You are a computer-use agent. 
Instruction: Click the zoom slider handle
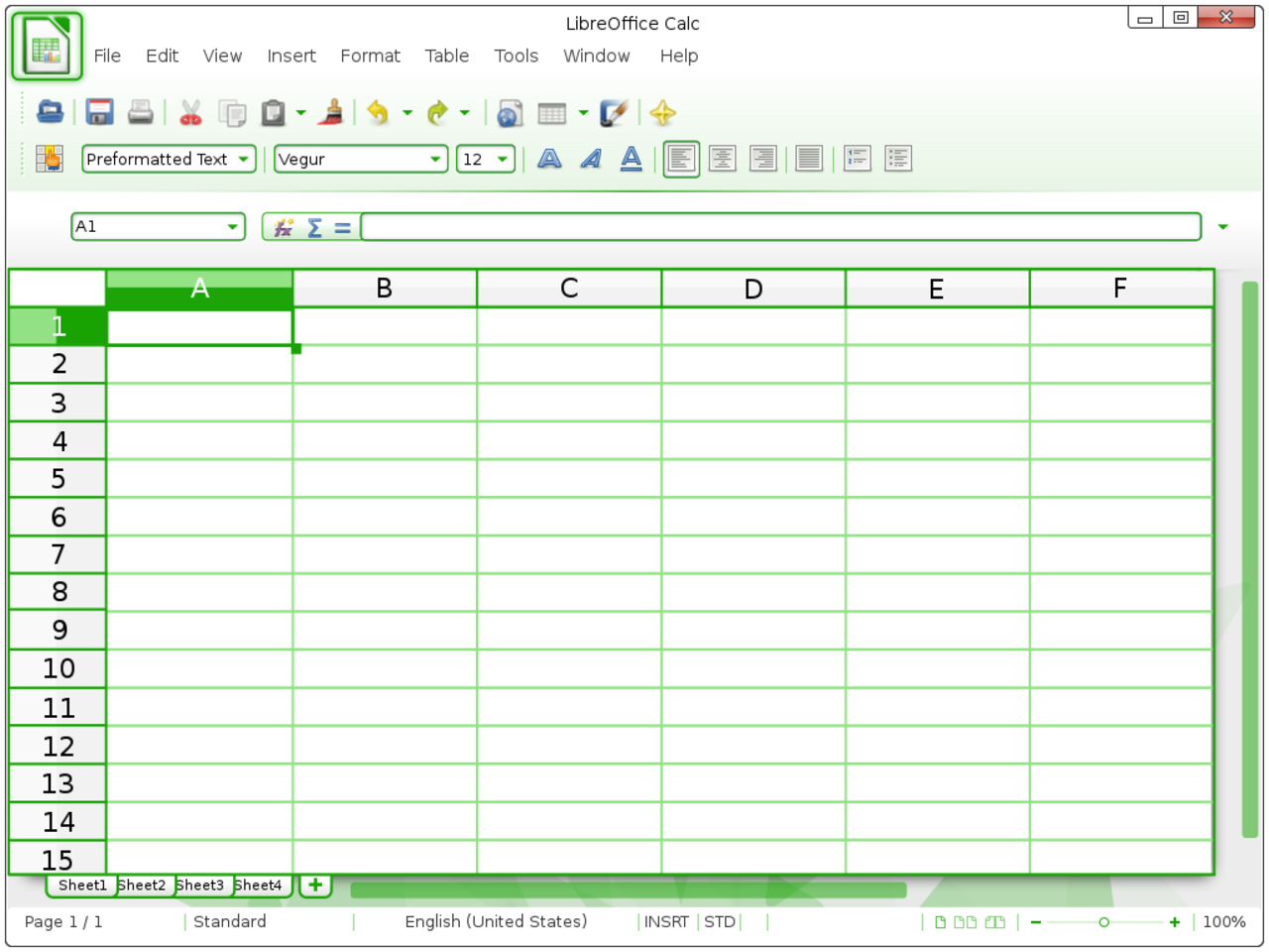pyautogui.click(x=1103, y=922)
